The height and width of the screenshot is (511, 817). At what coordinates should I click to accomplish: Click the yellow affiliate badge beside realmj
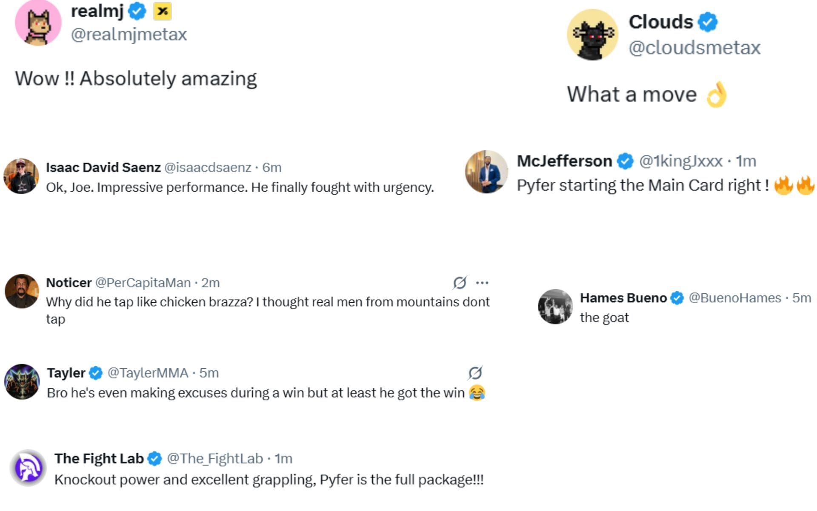tap(162, 11)
